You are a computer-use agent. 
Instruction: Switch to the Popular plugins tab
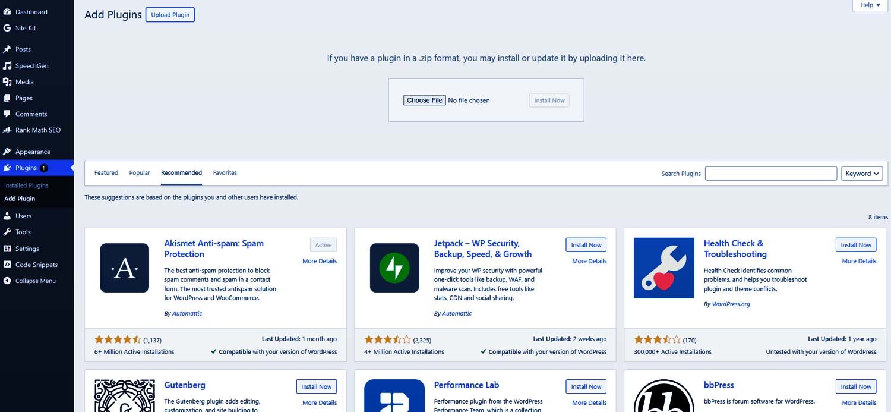[x=140, y=172]
